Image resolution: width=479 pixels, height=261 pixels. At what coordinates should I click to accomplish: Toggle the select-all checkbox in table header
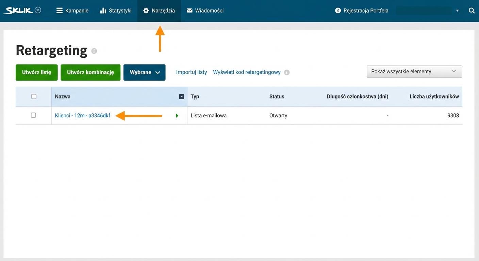[x=34, y=97]
